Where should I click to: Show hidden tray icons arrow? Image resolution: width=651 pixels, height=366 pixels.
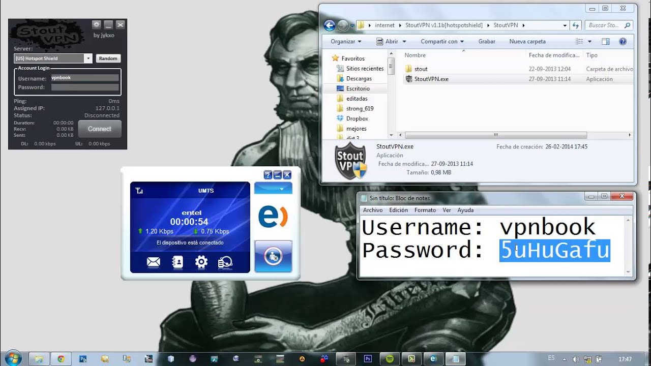click(566, 359)
